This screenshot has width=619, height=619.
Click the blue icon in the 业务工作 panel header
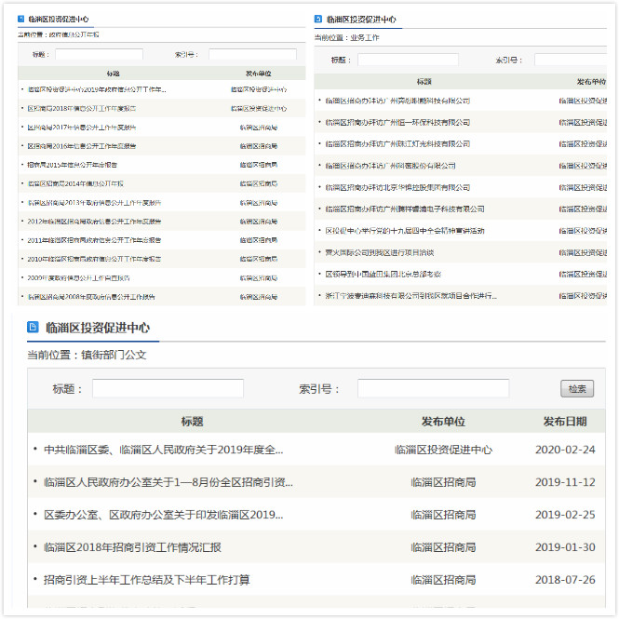(319, 19)
